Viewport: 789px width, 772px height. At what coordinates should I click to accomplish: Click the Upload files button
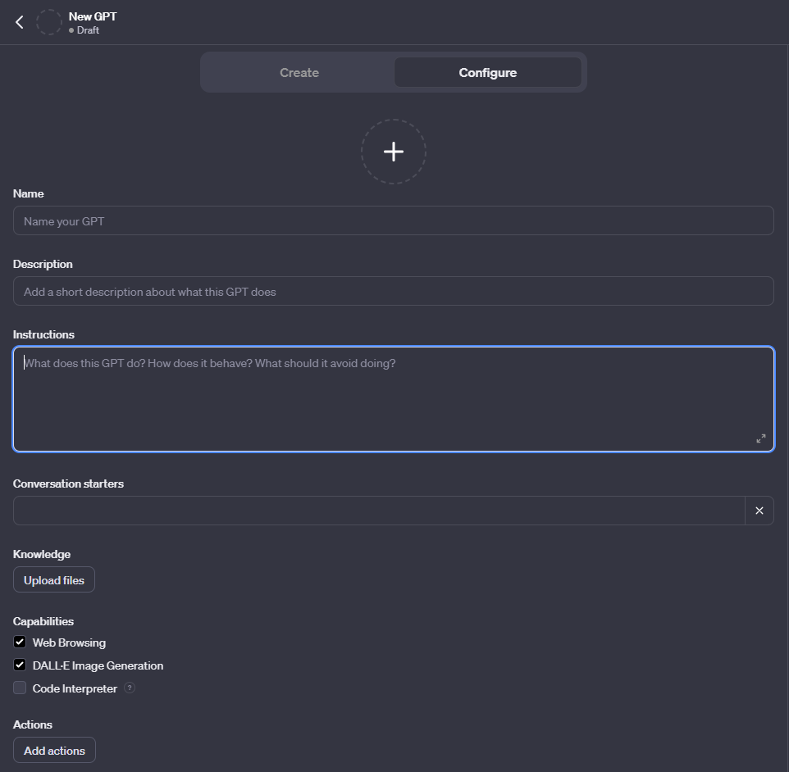(54, 580)
